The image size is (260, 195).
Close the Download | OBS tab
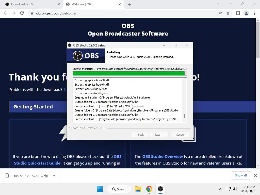point(59,4)
